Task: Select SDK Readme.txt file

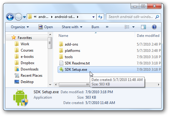Action: click(77, 63)
